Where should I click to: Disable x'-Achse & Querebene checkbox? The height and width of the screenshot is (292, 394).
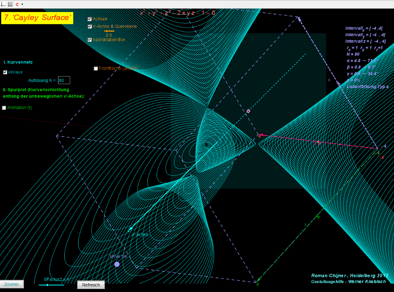90,27
